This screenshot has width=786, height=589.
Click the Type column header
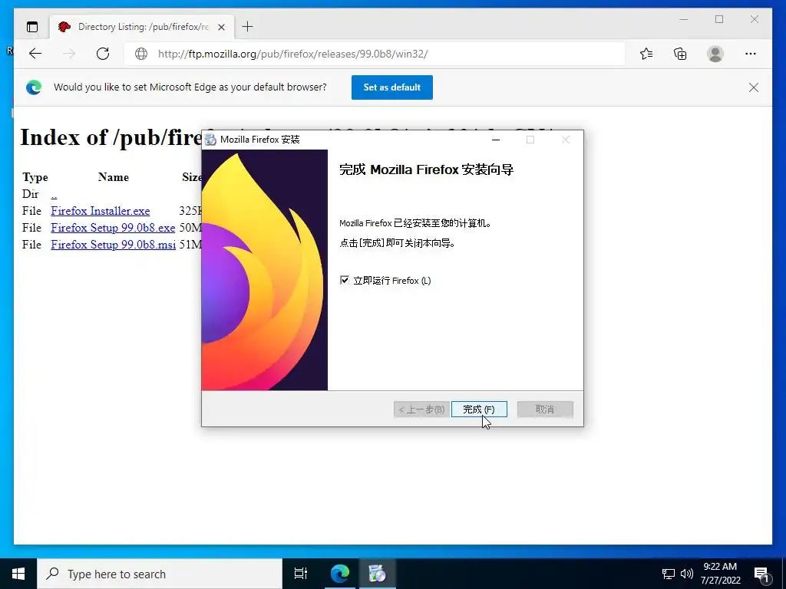point(35,177)
